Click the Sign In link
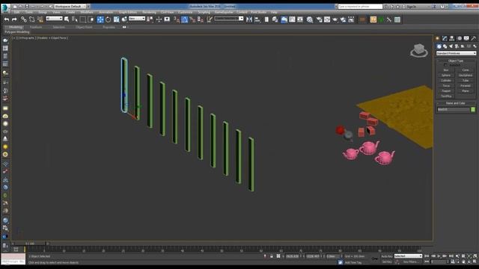The image size is (479, 269). click(x=411, y=6)
